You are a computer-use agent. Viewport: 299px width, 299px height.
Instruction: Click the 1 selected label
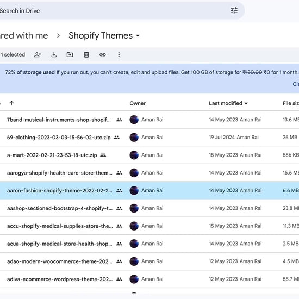click(x=13, y=55)
